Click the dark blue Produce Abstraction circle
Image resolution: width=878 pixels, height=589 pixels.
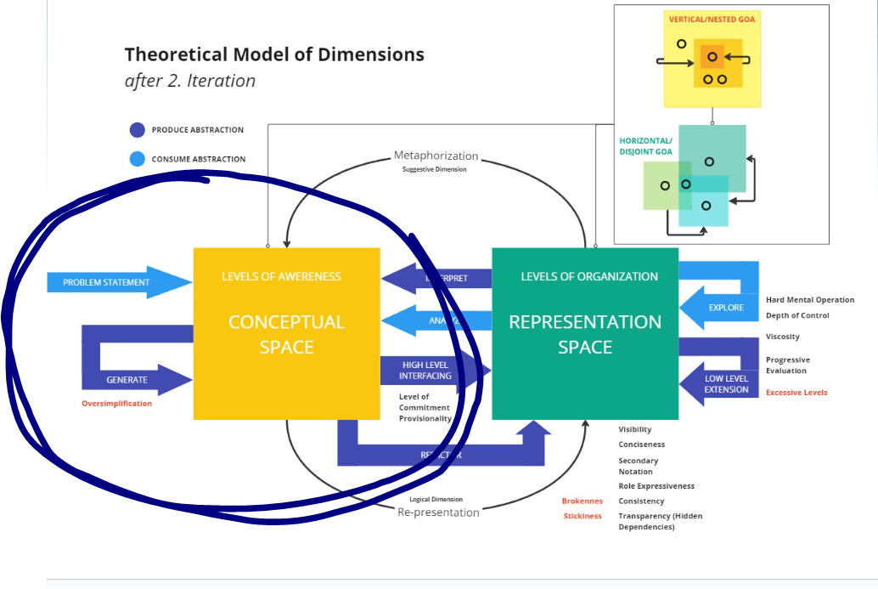pyautogui.click(x=138, y=130)
